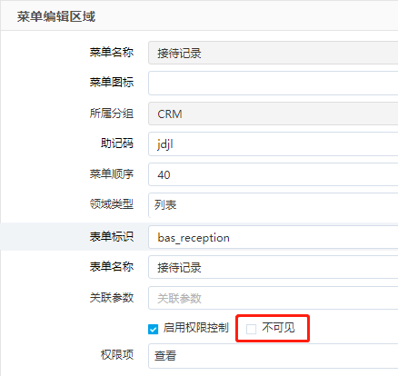398x376 pixels.
Task: Click the 菜单图标 field label
Action: coord(112,82)
